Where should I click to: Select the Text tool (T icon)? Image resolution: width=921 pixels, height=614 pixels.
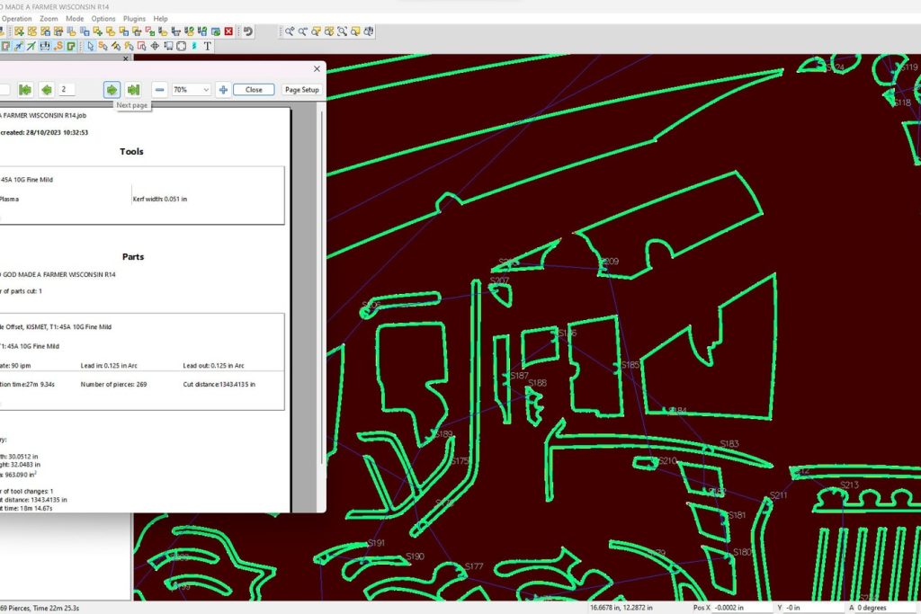click(x=207, y=46)
